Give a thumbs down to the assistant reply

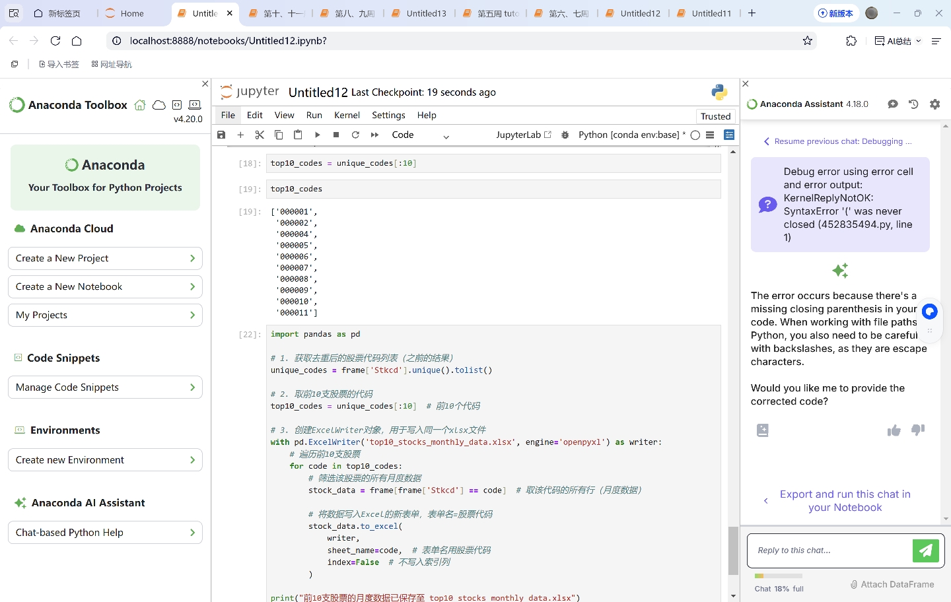coord(917,430)
